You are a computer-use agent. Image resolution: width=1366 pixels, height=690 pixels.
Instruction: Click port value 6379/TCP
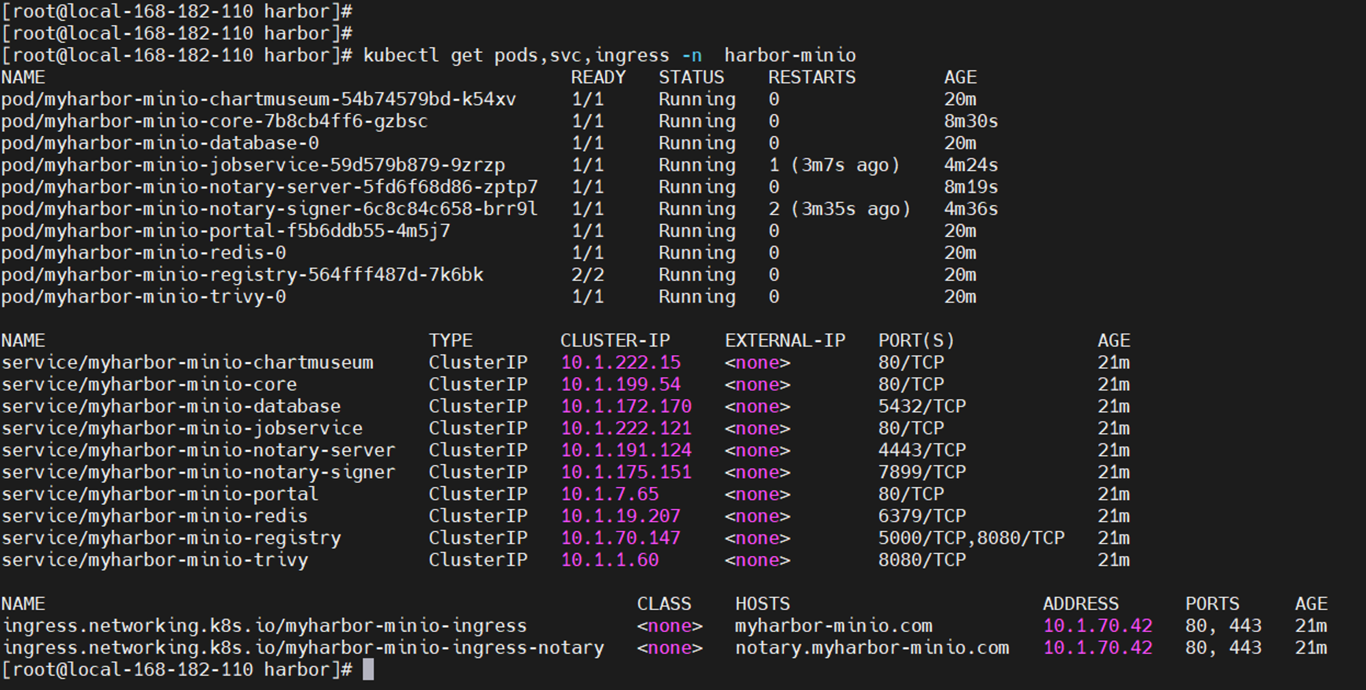coord(922,515)
